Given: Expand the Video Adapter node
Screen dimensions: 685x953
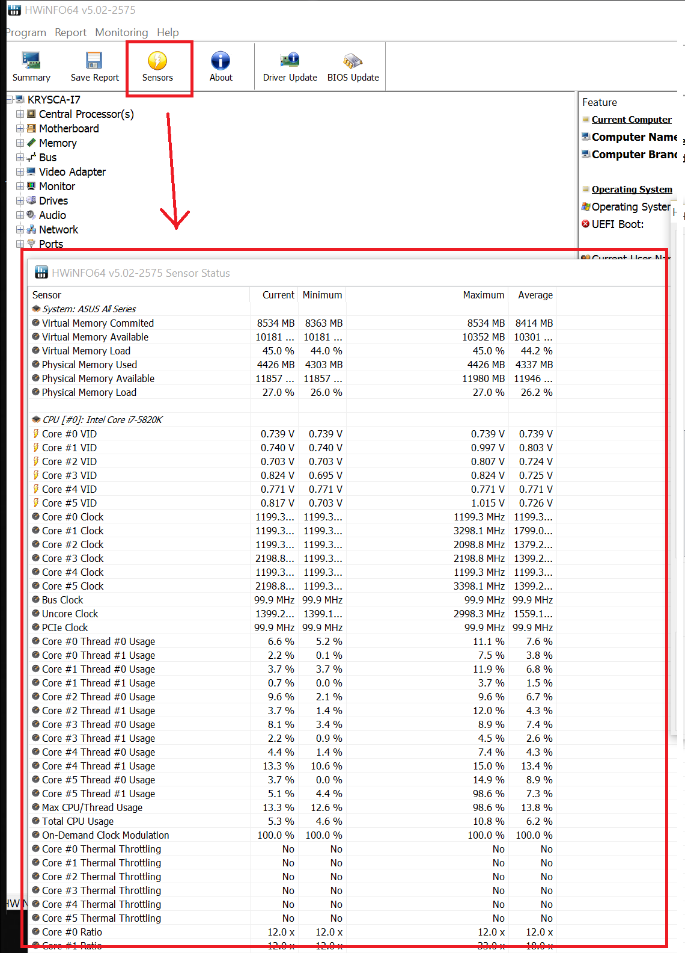Looking at the screenshot, I should (x=20, y=171).
